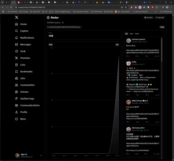Click the Radar icon in the page header
Image resolution: width=174 pixels, height=161 pixels.
point(48,18)
